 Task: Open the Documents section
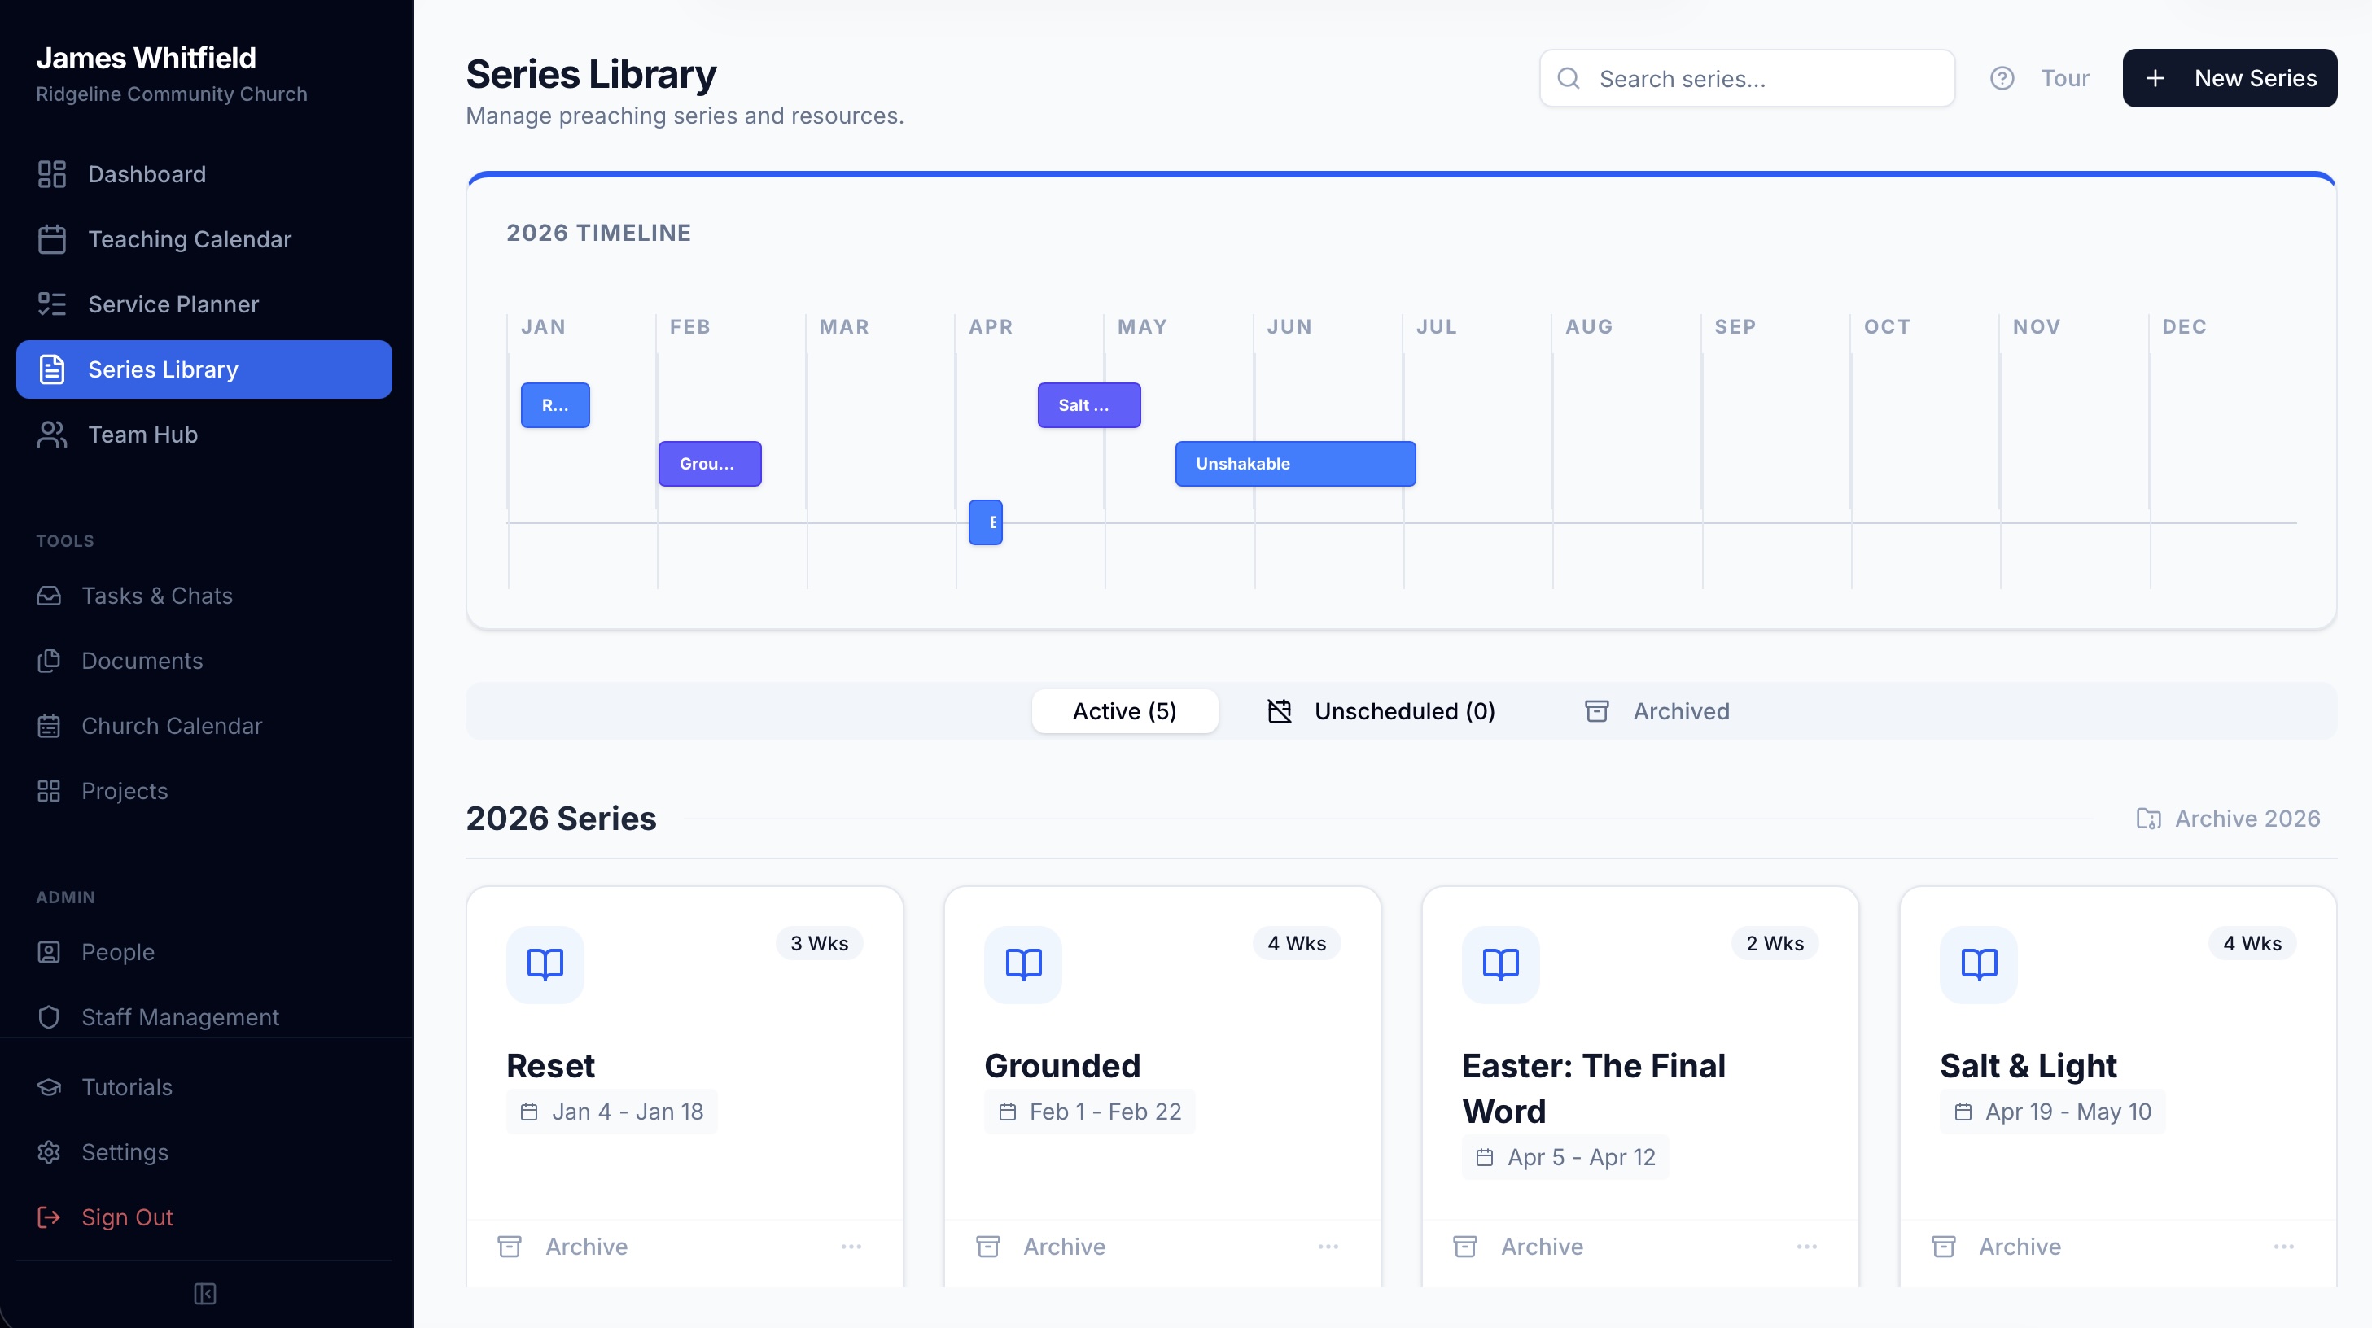(x=142, y=660)
